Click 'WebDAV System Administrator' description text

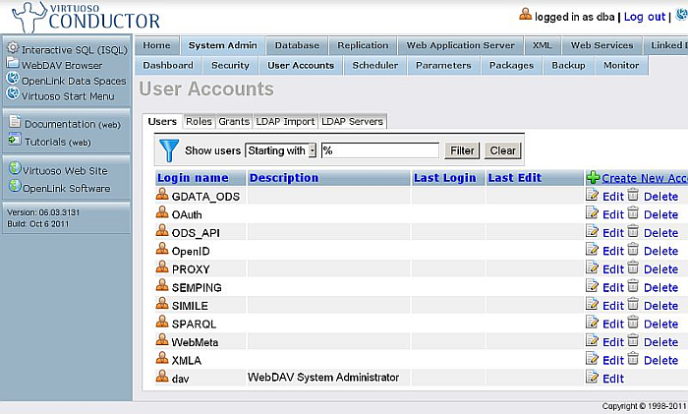323,377
